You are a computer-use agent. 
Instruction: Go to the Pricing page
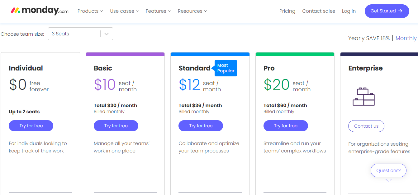(x=287, y=11)
